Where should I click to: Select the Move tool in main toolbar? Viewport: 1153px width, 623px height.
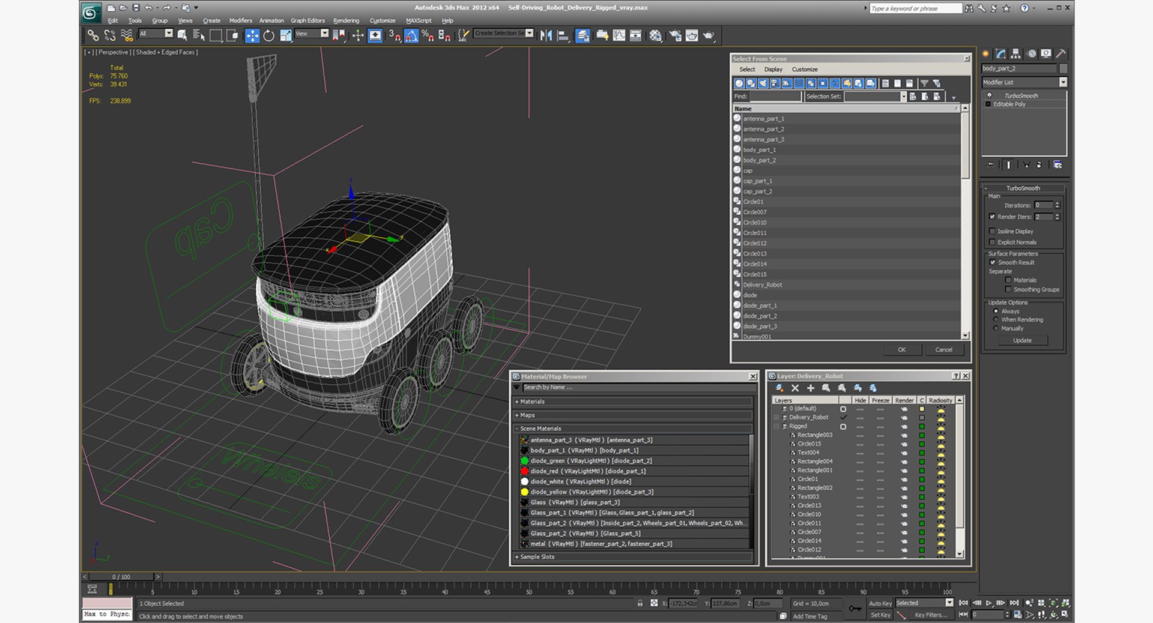pyautogui.click(x=252, y=35)
